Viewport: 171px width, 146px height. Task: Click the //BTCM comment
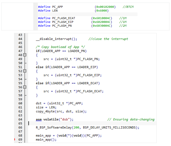coord(128,7)
